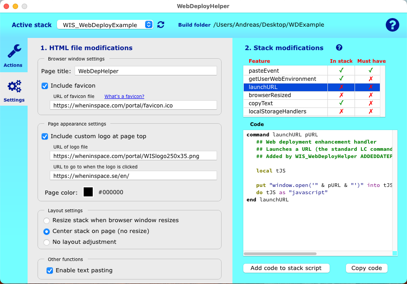Click the copyText Must have red cross
This screenshot has height=284, width=407.
[x=370, y=103]
